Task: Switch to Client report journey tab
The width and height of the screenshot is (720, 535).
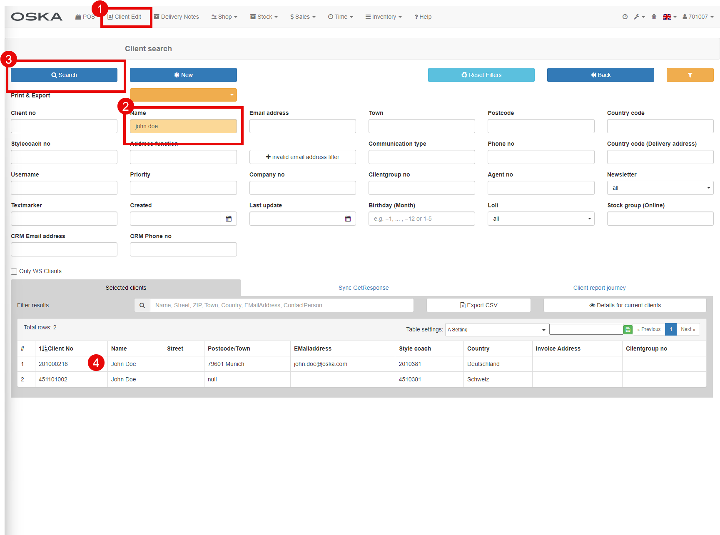Action: click(x=599, y=288)
